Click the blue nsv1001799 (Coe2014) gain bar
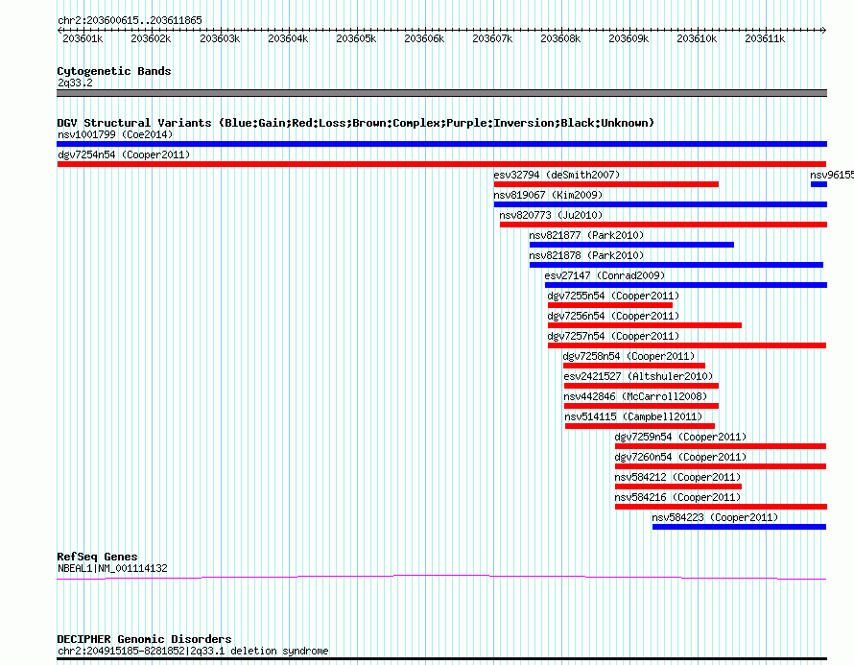Viewport: 854px width, 665px height. [441, 144]
